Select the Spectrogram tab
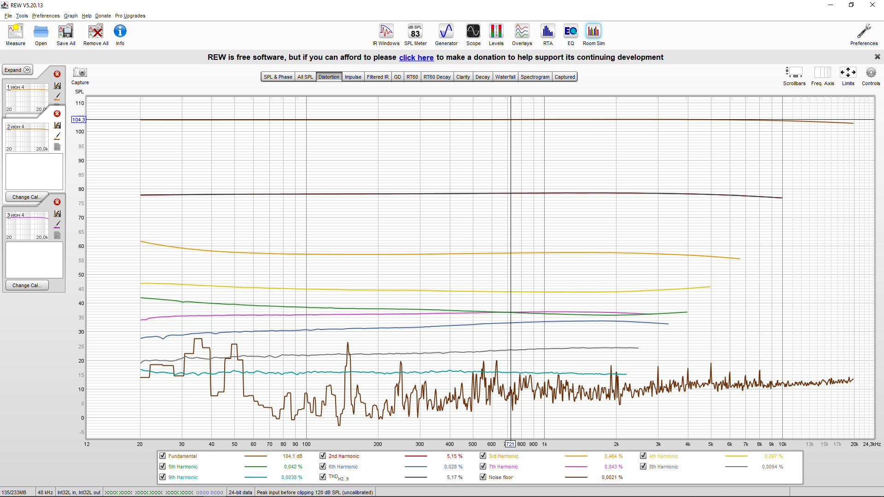This screenshot has width=884, height=497. [535, 77]
